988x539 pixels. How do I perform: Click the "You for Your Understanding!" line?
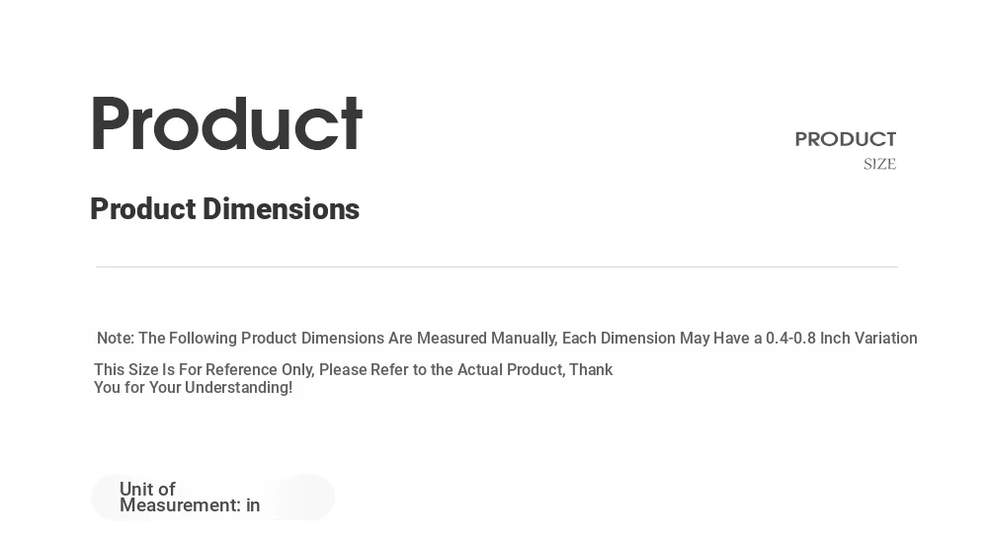[193, 387]
